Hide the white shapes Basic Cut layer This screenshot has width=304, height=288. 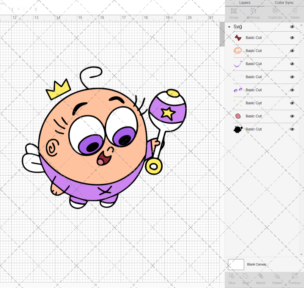coord(292,77)
